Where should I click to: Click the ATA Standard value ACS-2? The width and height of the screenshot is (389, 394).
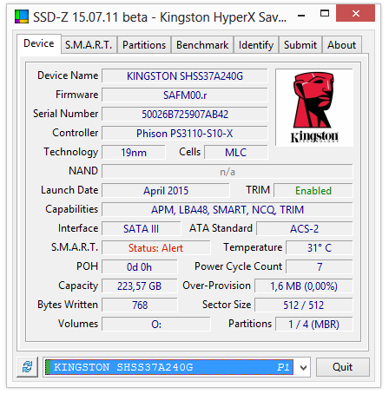click(x=305, y=229)
